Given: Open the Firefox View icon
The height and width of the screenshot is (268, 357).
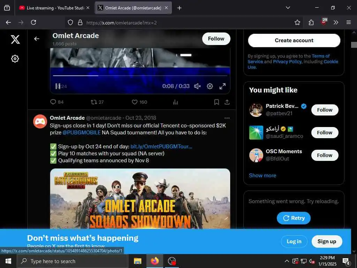Looking at the screenshot, I should 7,8.
